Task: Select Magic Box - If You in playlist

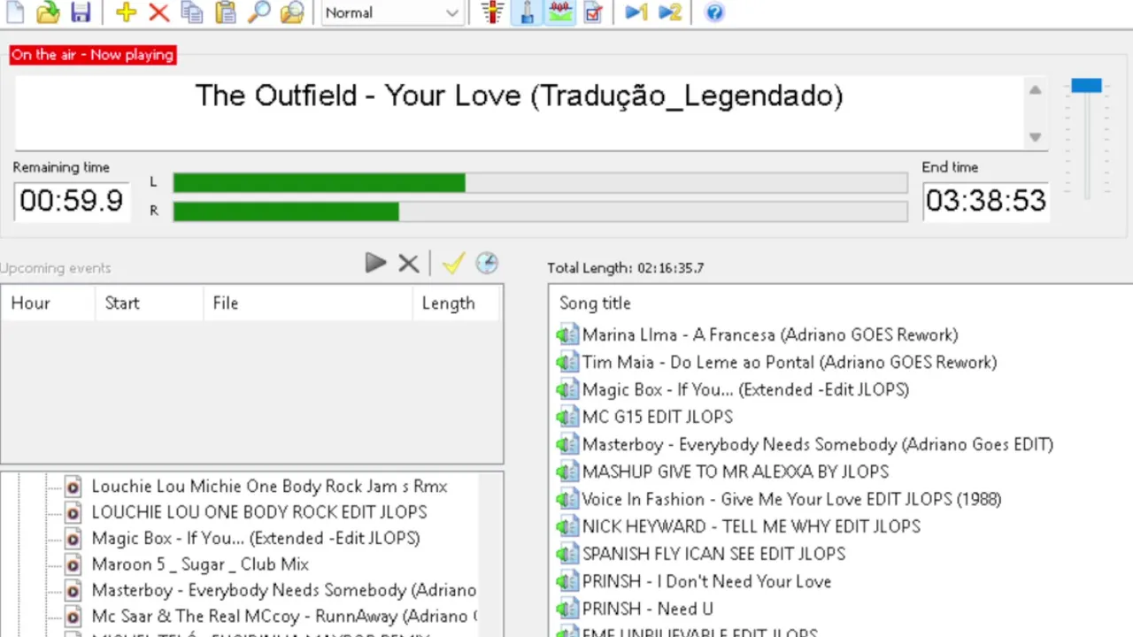Action: click(745, 389)
